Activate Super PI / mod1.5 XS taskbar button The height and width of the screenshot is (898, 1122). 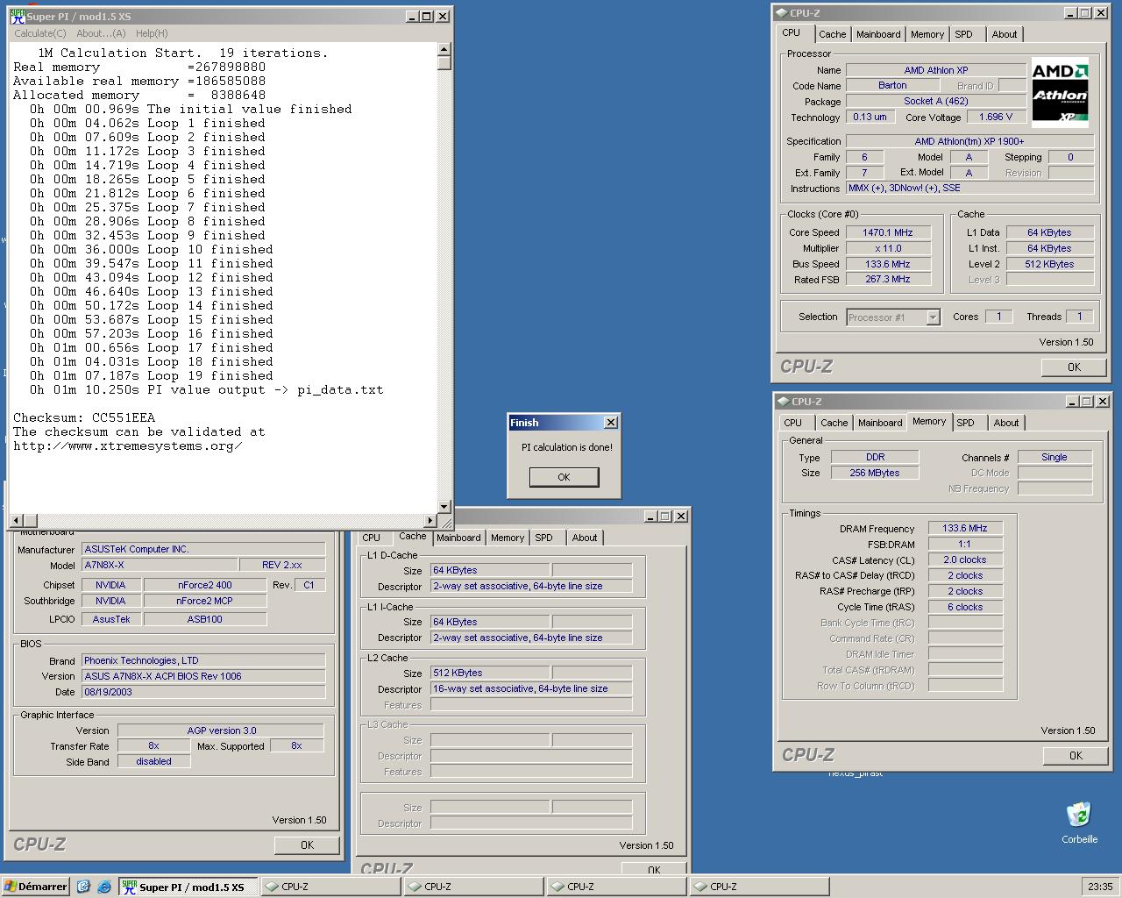(188, 887)
